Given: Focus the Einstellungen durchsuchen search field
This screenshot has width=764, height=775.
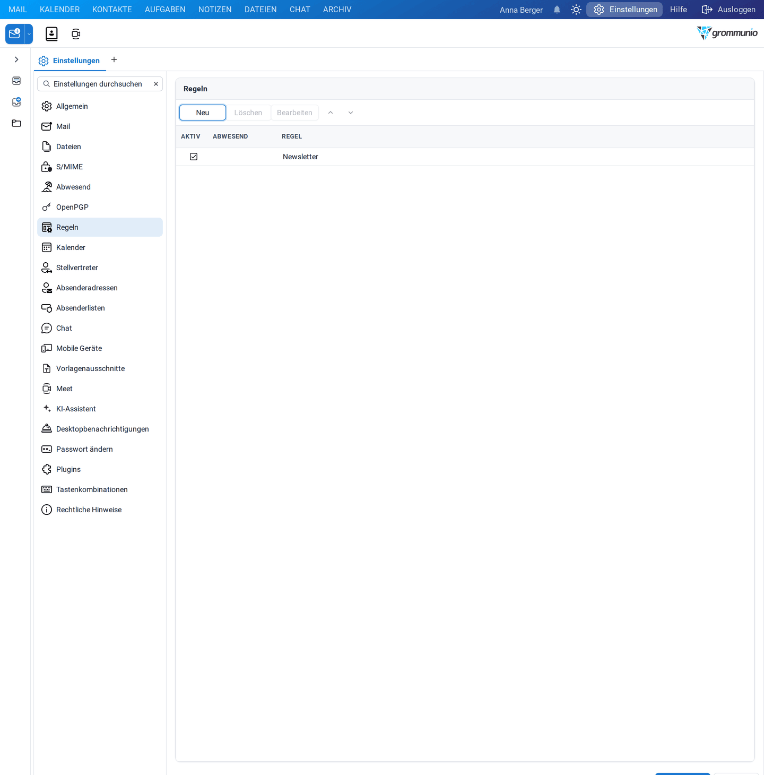Looking at the screenshot, I should (x=100, y=84).
